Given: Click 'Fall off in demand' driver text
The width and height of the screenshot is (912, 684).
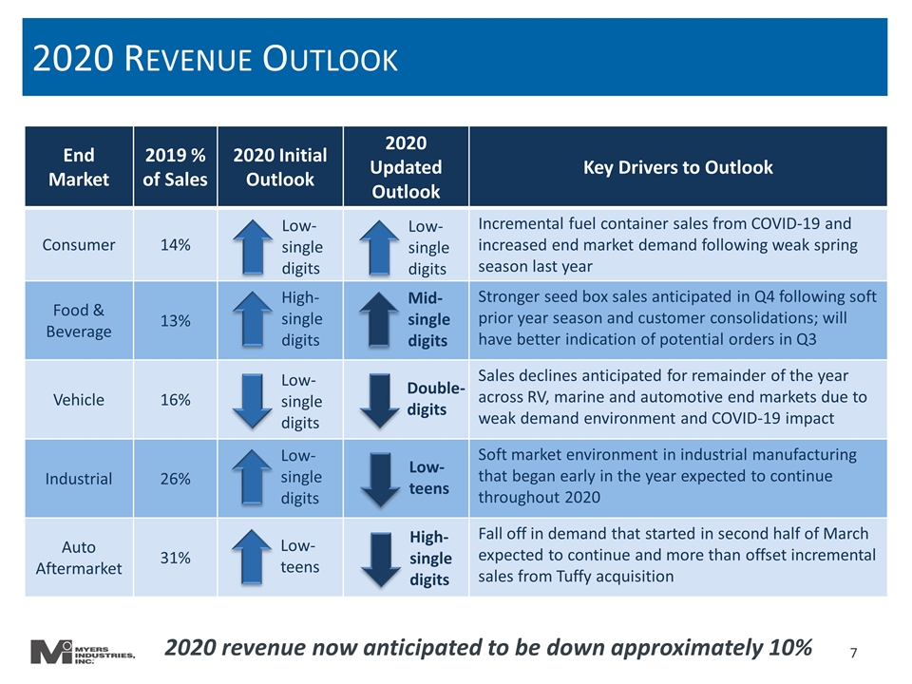Looking at the screenshot, I should (676, 555).
